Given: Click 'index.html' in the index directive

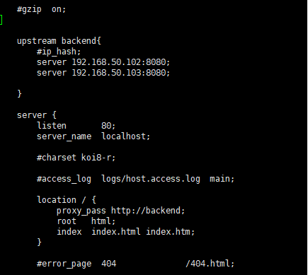Looking at the screenshot, I should point(116,232).
